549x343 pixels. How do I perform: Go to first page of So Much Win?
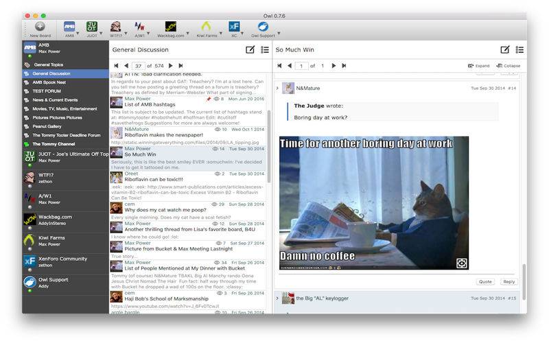279,65
